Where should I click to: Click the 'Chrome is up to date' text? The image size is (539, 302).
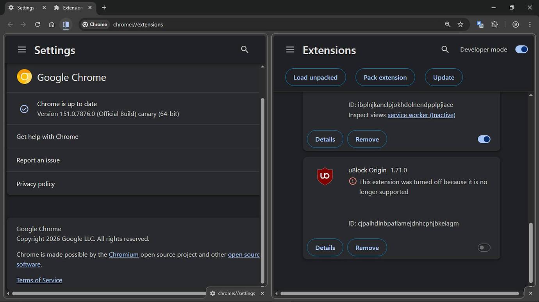pos(67,104)
